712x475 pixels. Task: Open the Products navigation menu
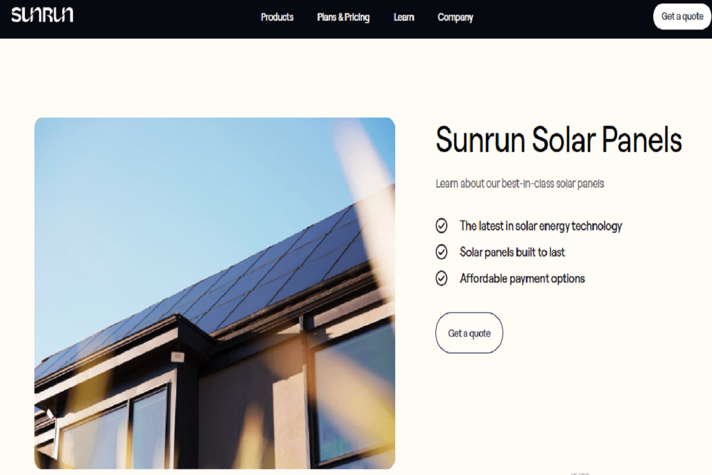[x=276, y=17]
